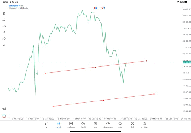Change chart type via candlestick icon

[4, 13]
